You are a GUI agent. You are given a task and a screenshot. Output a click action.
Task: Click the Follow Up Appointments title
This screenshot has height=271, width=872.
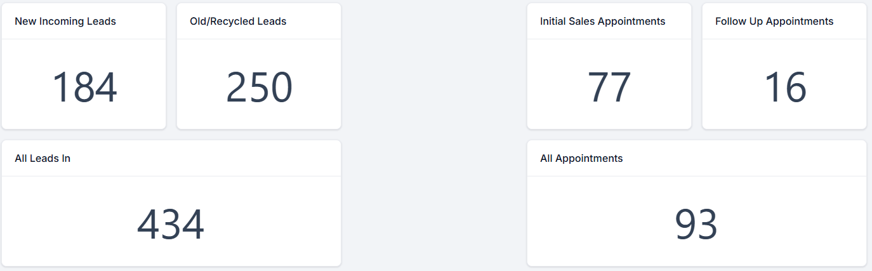[x=774, y=22]
